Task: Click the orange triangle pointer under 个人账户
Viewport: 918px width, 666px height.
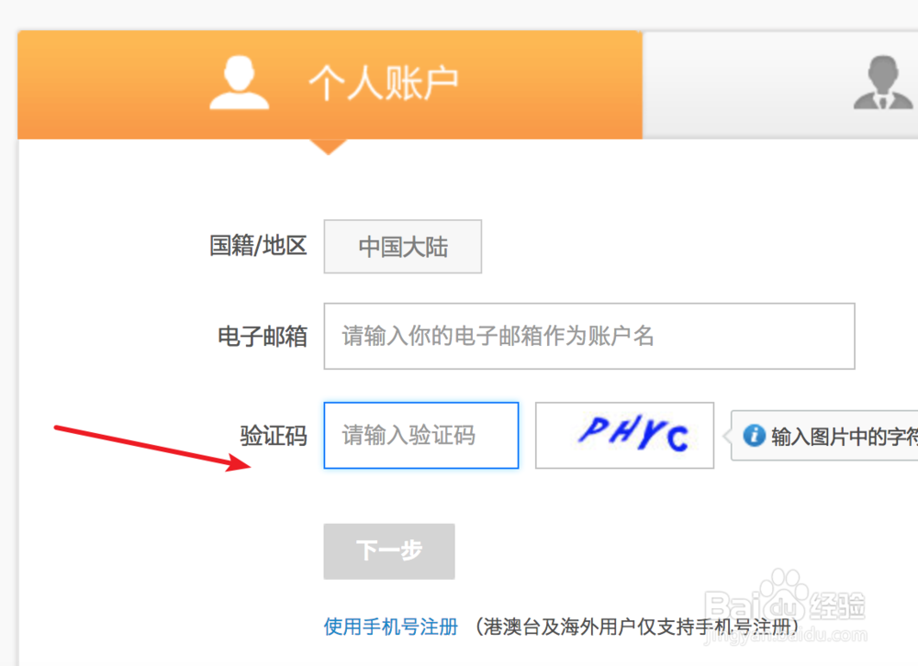Action: (329, 144)
